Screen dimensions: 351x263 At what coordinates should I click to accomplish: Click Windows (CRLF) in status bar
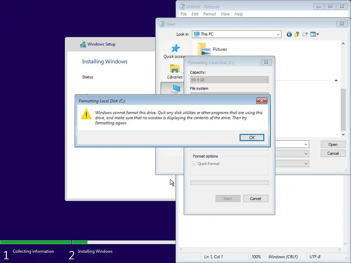pos(283,257)
